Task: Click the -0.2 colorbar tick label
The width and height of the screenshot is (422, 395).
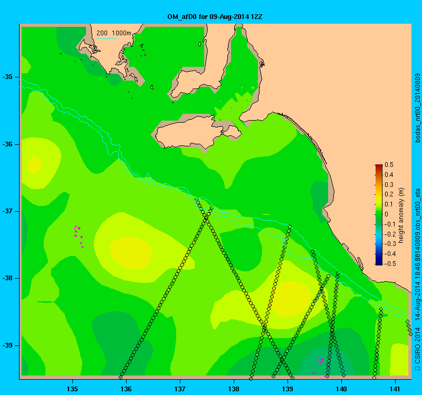Action: coord(389,234)
